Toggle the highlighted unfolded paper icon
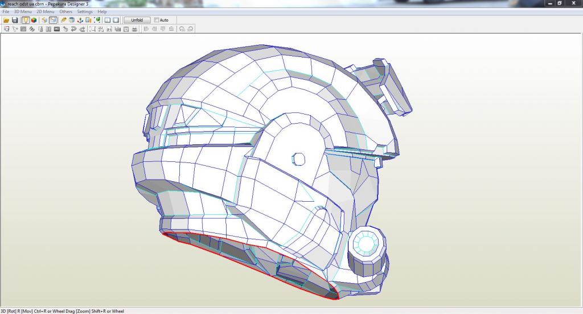This screenshot has height=314, width=583. (x=53, y=20)
